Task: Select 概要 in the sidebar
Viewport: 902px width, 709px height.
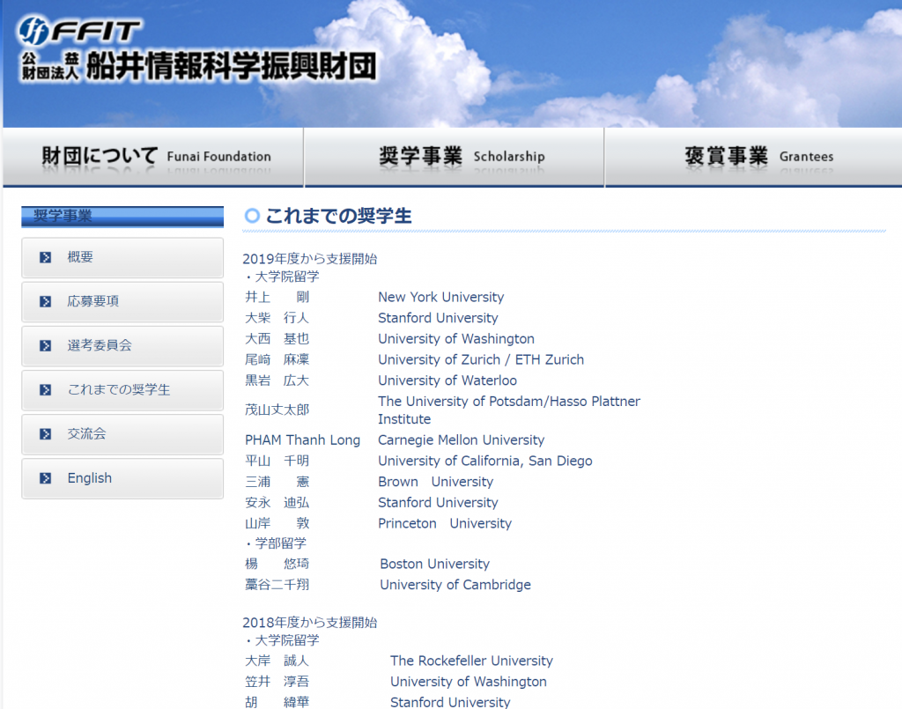Action: coord(80,258)
